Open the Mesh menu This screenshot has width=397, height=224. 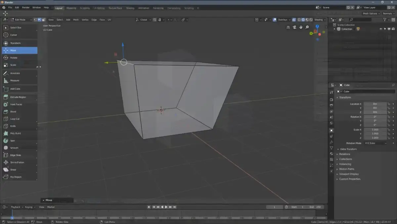pyautogui.click(x=76, y=20)
